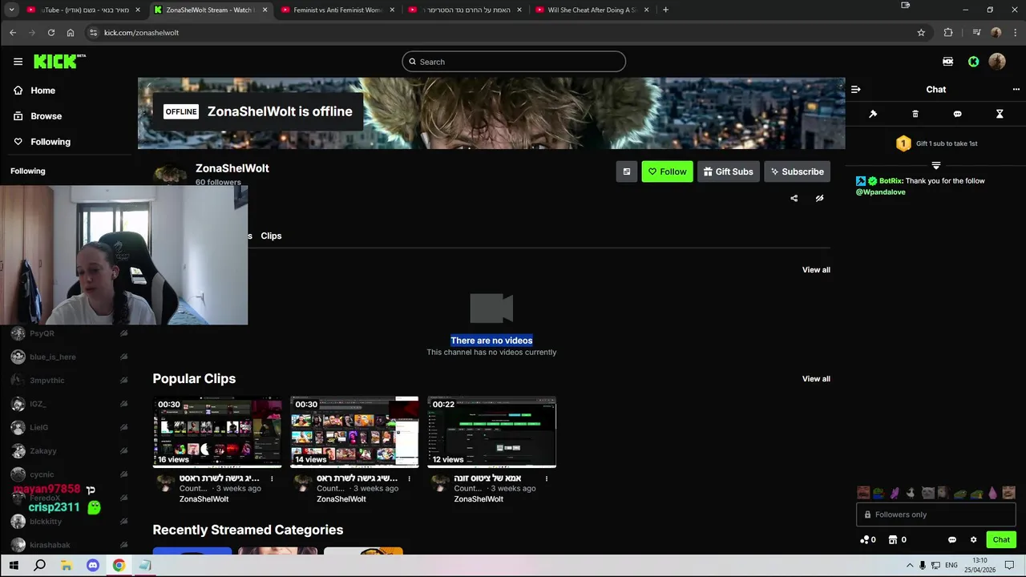Open Windows Start menu
This screenshot has width=1026, height=577.
point(14,566)
